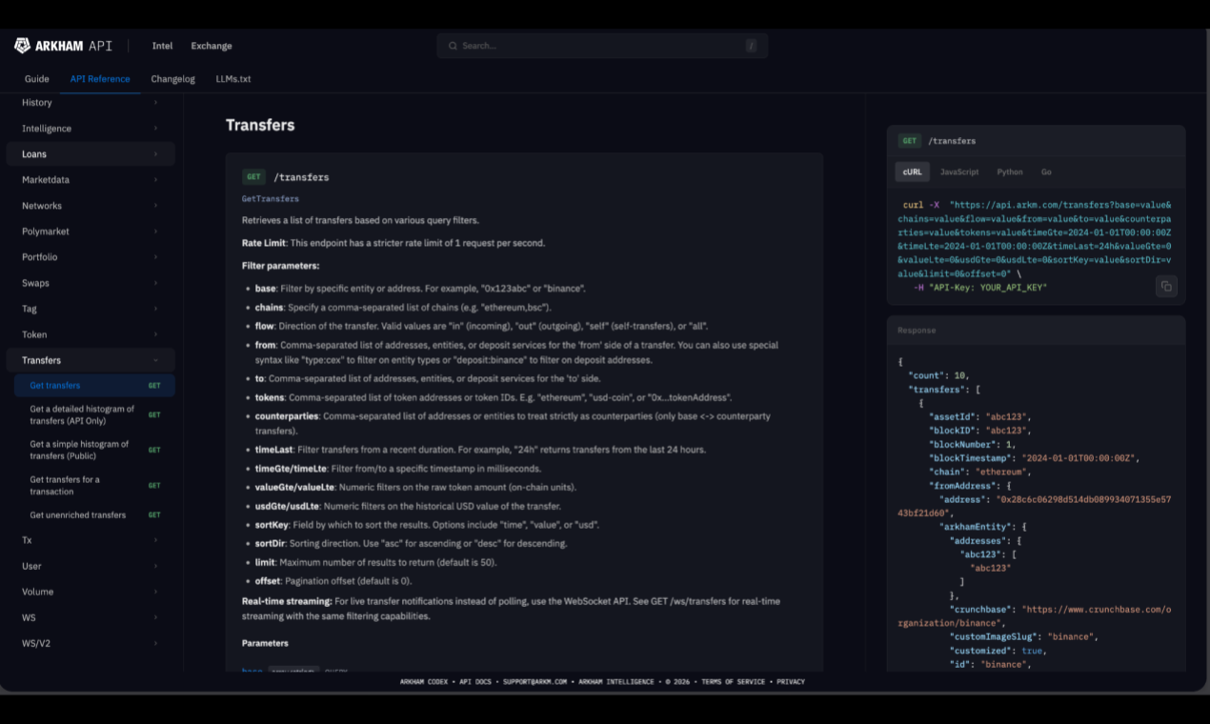Click the 'sortKey' parameter name
This screenshot has width=1210, height=724.
tap(271, 525)
